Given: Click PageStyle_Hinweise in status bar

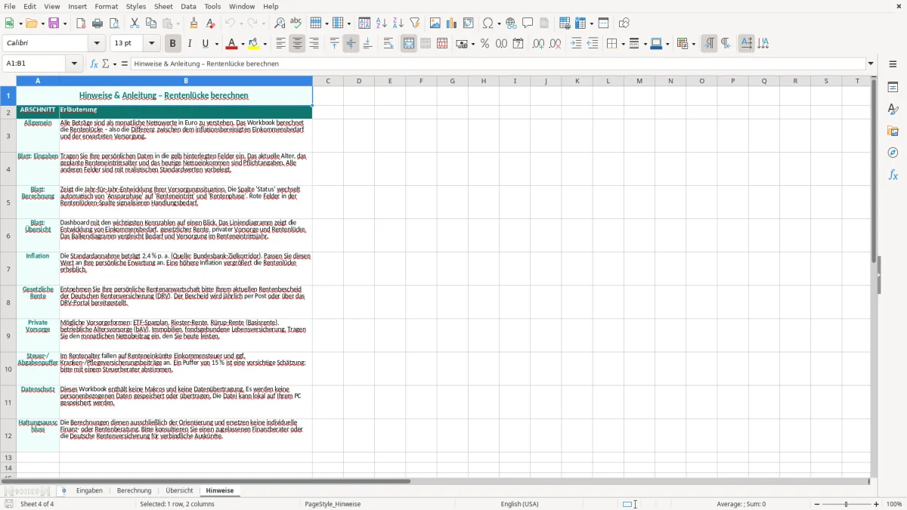Looking at the screenshot, I should pos(333,504).
